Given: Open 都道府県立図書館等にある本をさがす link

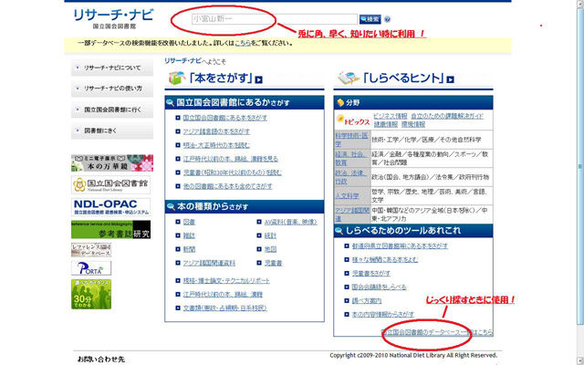Looking at the screenshot, I should (400, 246).
